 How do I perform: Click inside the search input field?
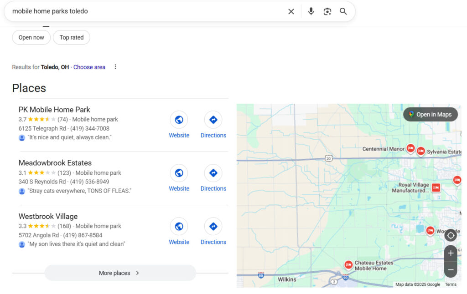click(137, 11)
